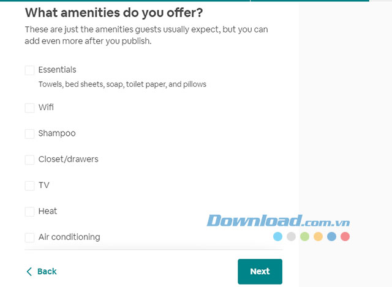The height and width of the screenshot is (287, 392).
Task: Go back using the Back text link
Action: pos(47,271)
